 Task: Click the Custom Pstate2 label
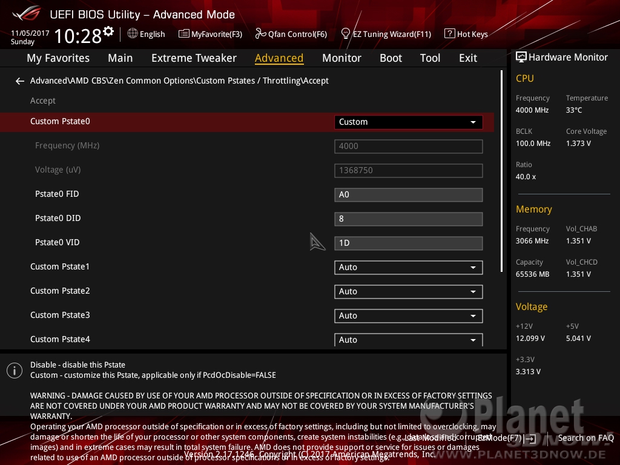(x=60, y=291)
